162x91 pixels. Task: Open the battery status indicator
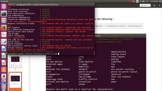point(144,1)
